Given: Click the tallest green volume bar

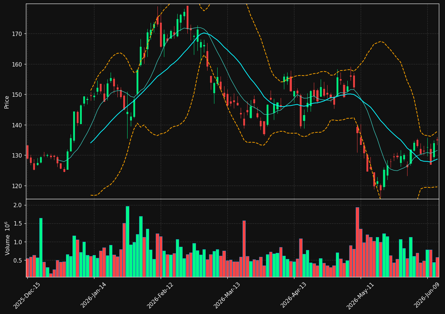Looking at the screenshot, I should click(x=128, y=241).
